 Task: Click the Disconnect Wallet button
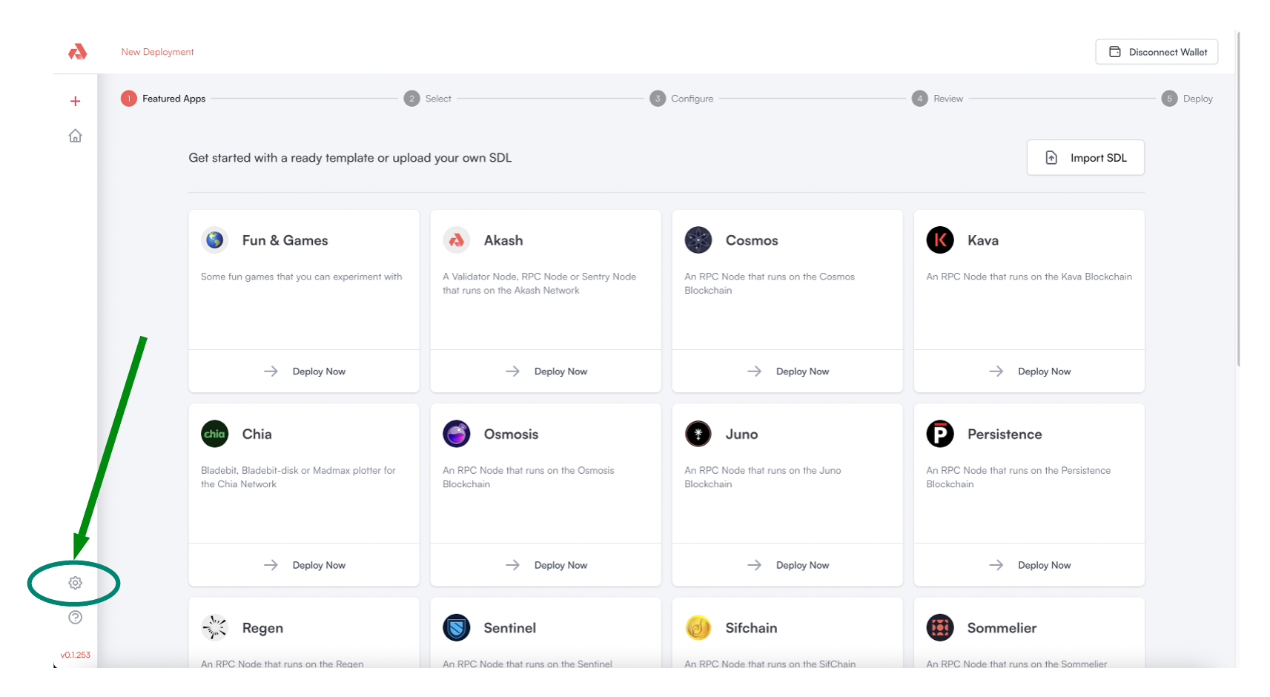pyautogui.click(x=1157, y=52)
